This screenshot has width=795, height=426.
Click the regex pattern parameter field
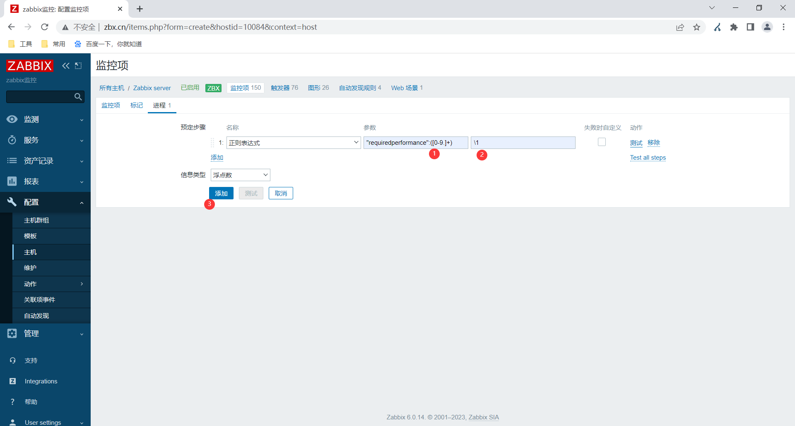[x=416, y=143]
